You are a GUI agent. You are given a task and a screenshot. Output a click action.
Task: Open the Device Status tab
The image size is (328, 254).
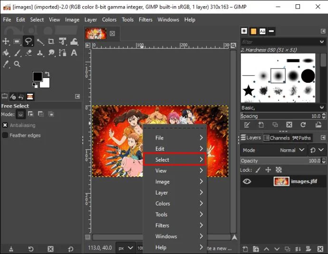(x=13, y=97)
